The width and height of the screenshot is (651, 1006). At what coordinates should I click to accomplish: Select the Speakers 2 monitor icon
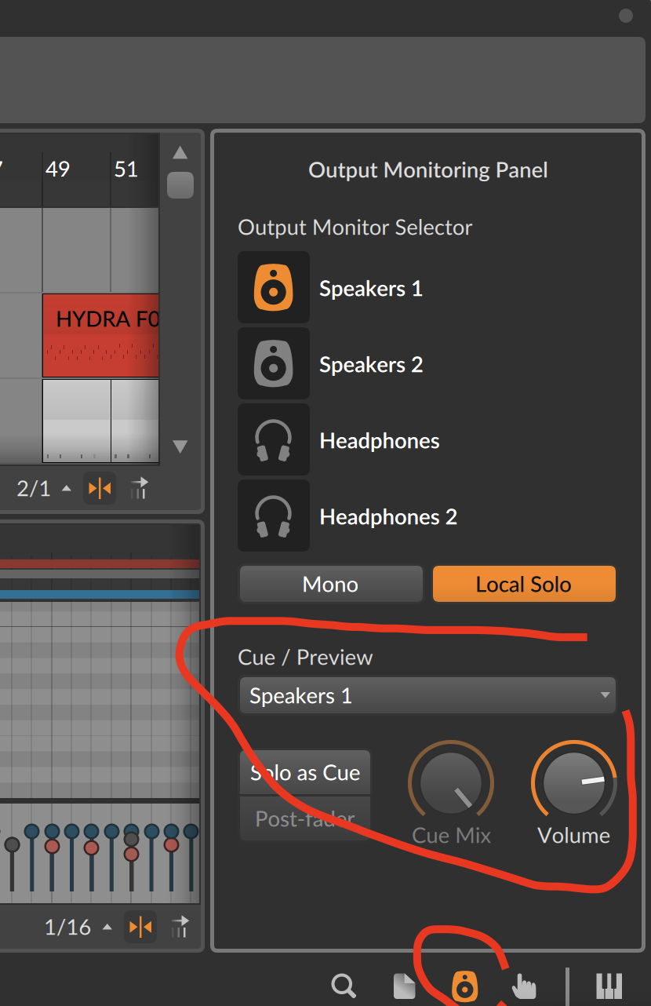tap(274, 363)
